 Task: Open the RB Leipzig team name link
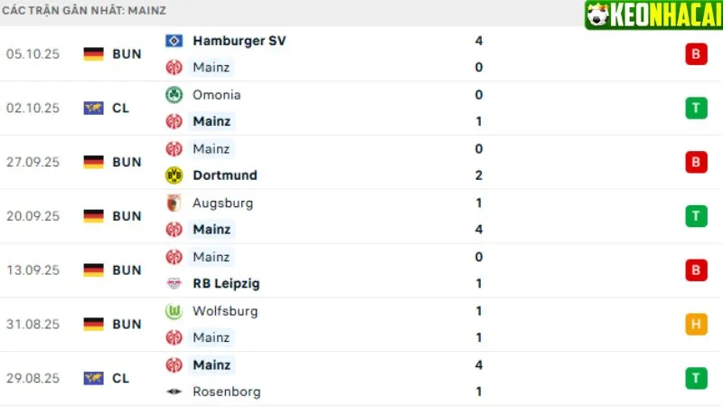tap(226, 283)
